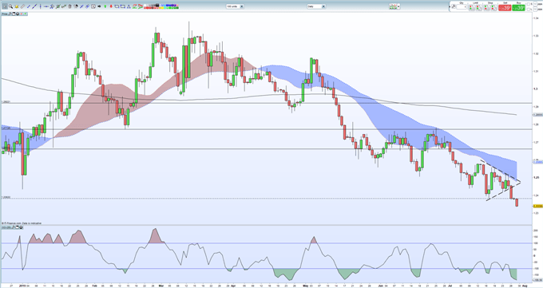
Task: Insert a red down arrow marker
Action: tap(111, 6)
